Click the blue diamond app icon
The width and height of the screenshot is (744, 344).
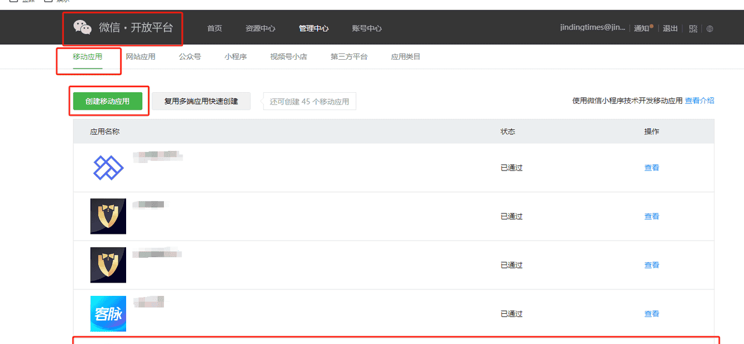click(x=108, y=168)
